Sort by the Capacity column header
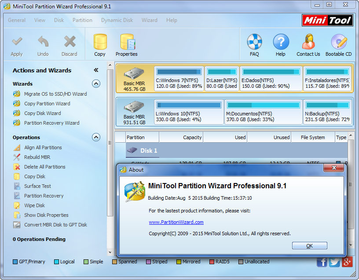The height and width of the screenshot is (280, 359). click(181, 137)
